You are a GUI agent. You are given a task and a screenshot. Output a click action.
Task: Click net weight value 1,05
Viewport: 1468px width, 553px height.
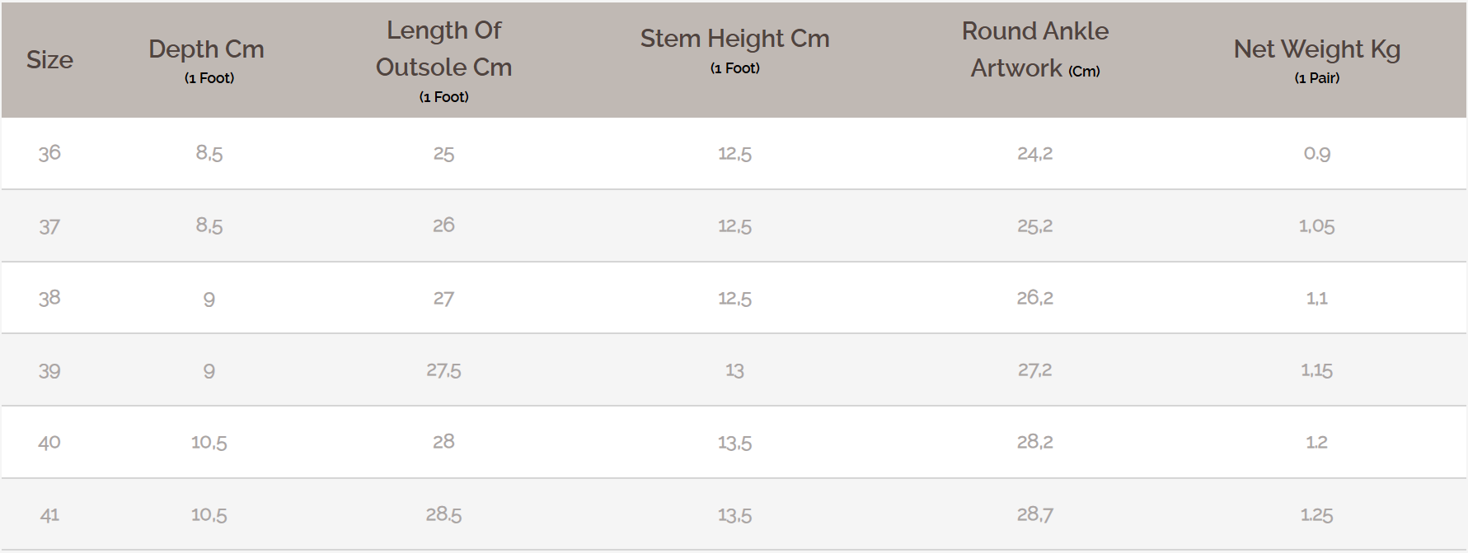1316,226
